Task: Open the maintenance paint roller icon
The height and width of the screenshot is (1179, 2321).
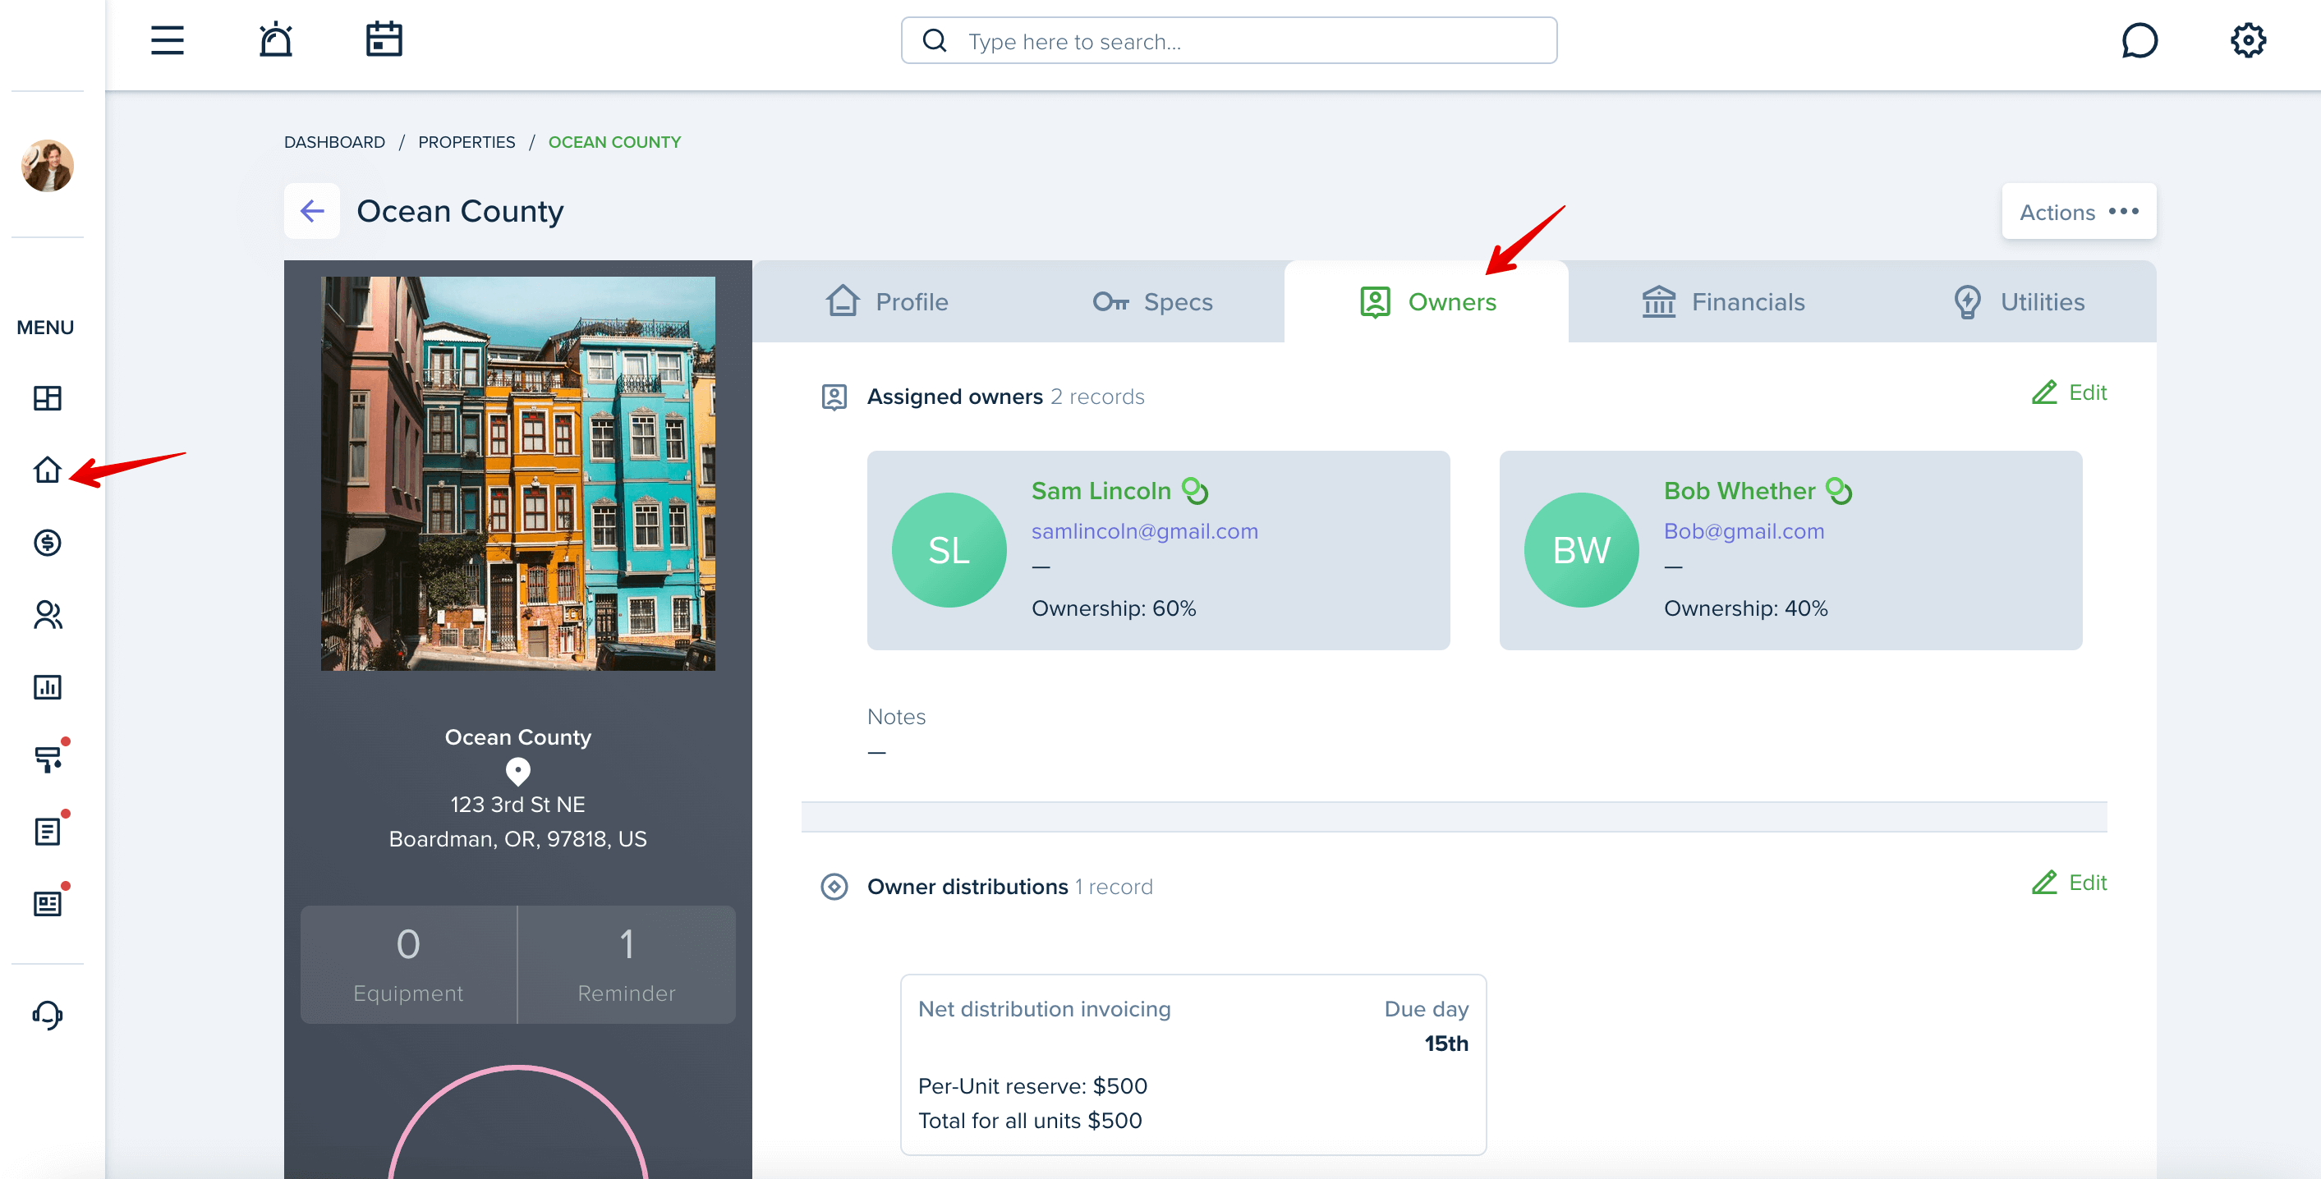Action: coord(48,759)
